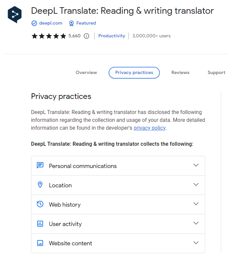Expand Personal communications chevron
Screen dimensions: 228x262
coord(196,165)
